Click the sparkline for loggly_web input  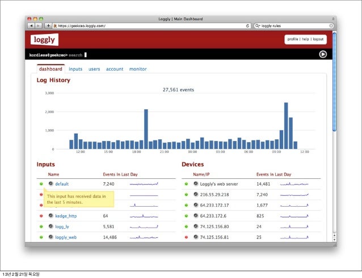(144, 237)
